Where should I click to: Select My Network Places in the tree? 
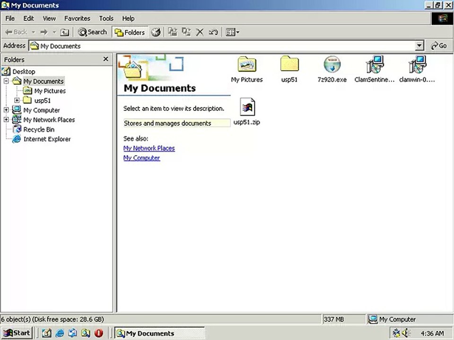coord(49,119)
